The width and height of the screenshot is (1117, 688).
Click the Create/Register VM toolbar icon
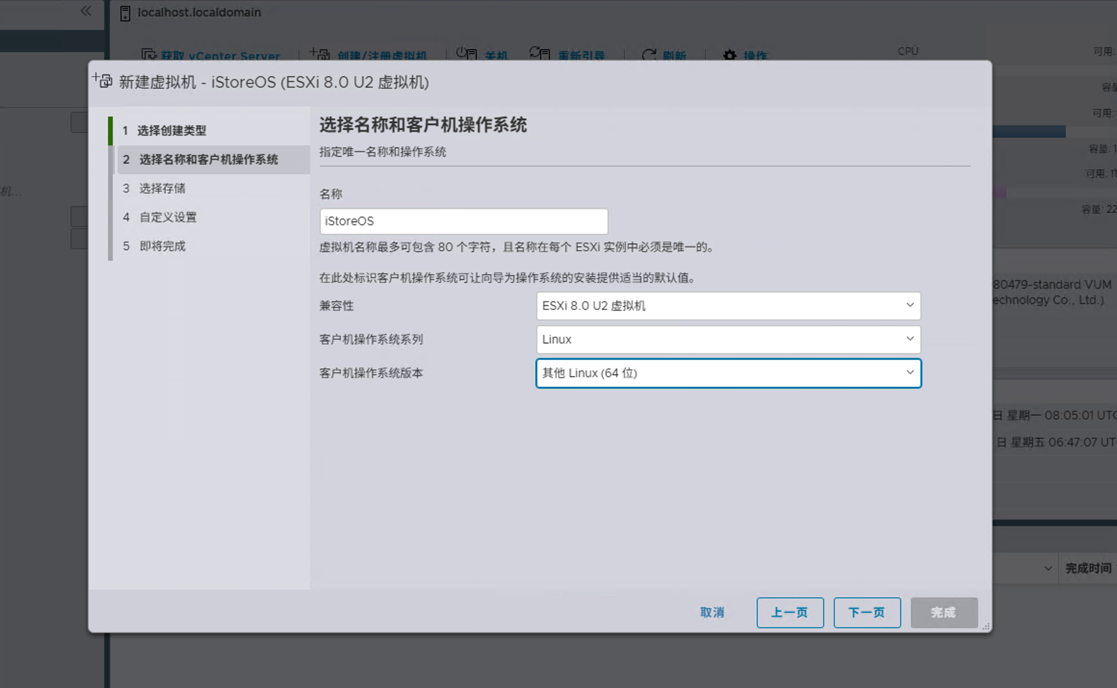pyautogui.click(x=320, y=54)
